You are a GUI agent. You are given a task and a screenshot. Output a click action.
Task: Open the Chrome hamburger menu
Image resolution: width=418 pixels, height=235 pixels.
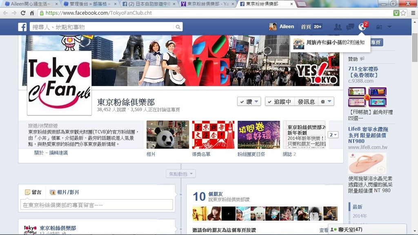click(413, 13)
